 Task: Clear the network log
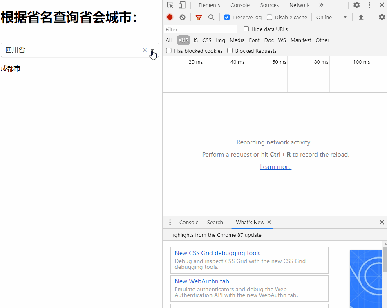click(x=182, y=17)
